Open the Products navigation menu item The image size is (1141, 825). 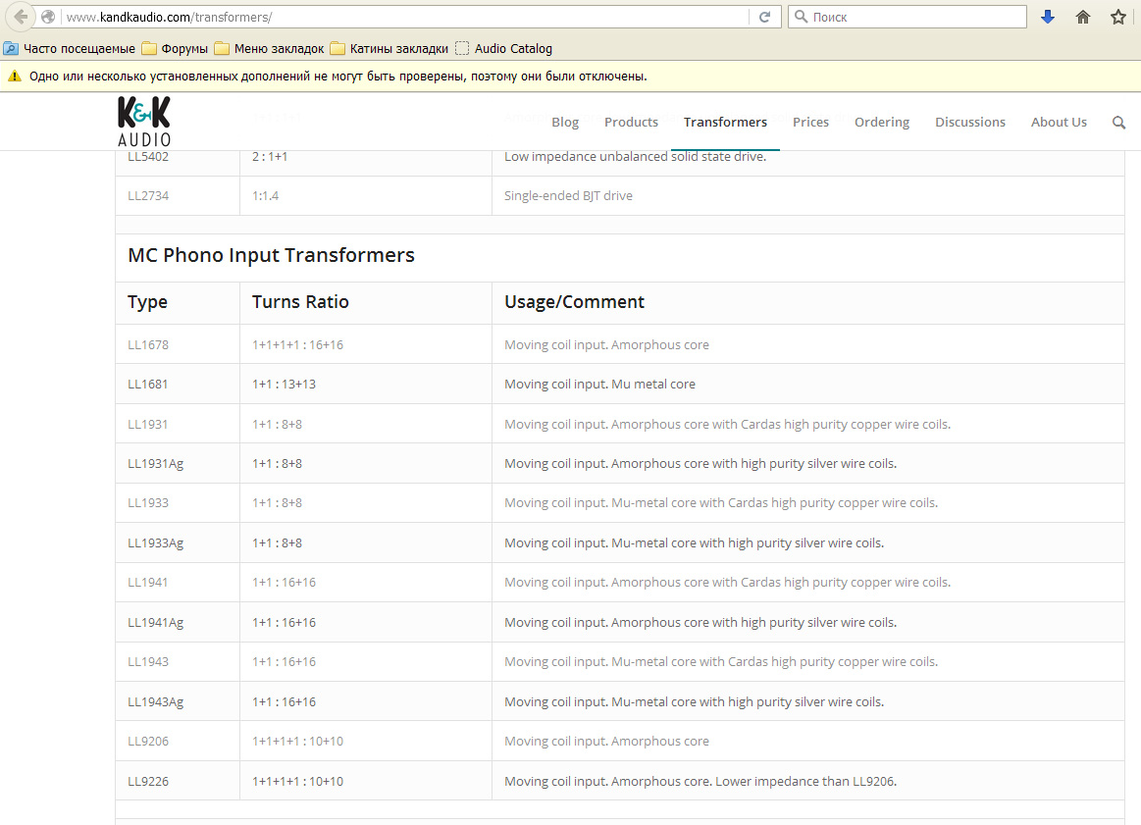click(x=631, y=122)
